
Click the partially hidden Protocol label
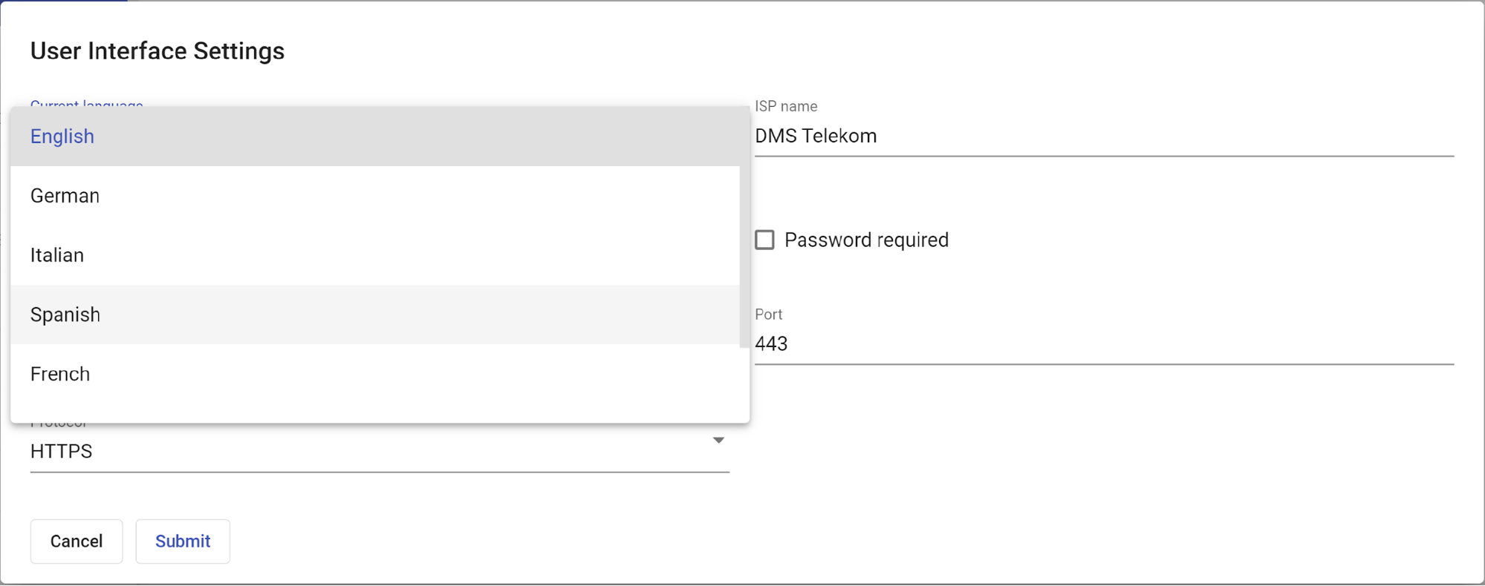click(x=59, y=426)
